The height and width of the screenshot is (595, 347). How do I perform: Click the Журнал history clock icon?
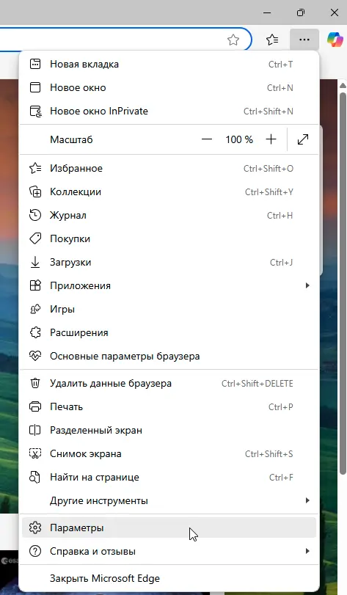point(35,215)
